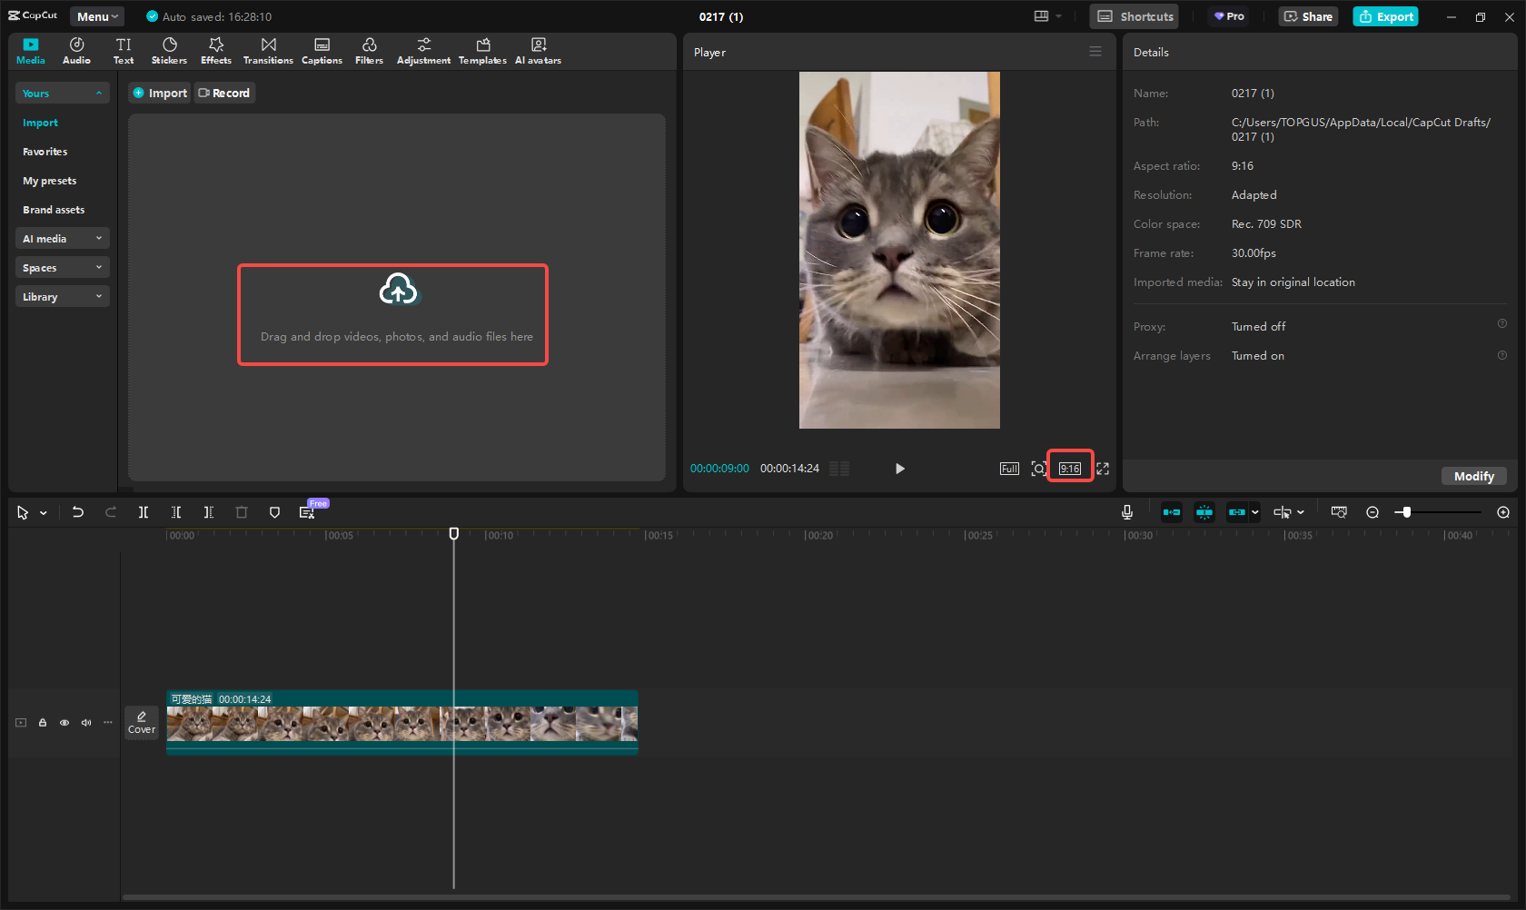
Task: Switch to the Transitions tab
Action: [x=268, y=51]
